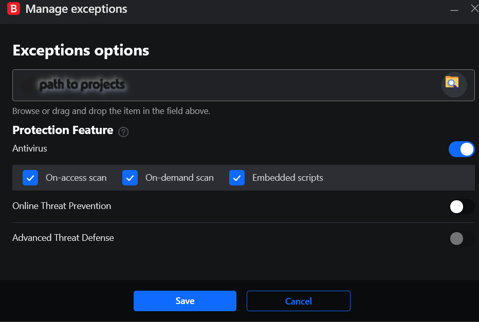Click the Bitdefender logo in the title bar
Screen dimensions: 479x322
click(x=13, y=9)
